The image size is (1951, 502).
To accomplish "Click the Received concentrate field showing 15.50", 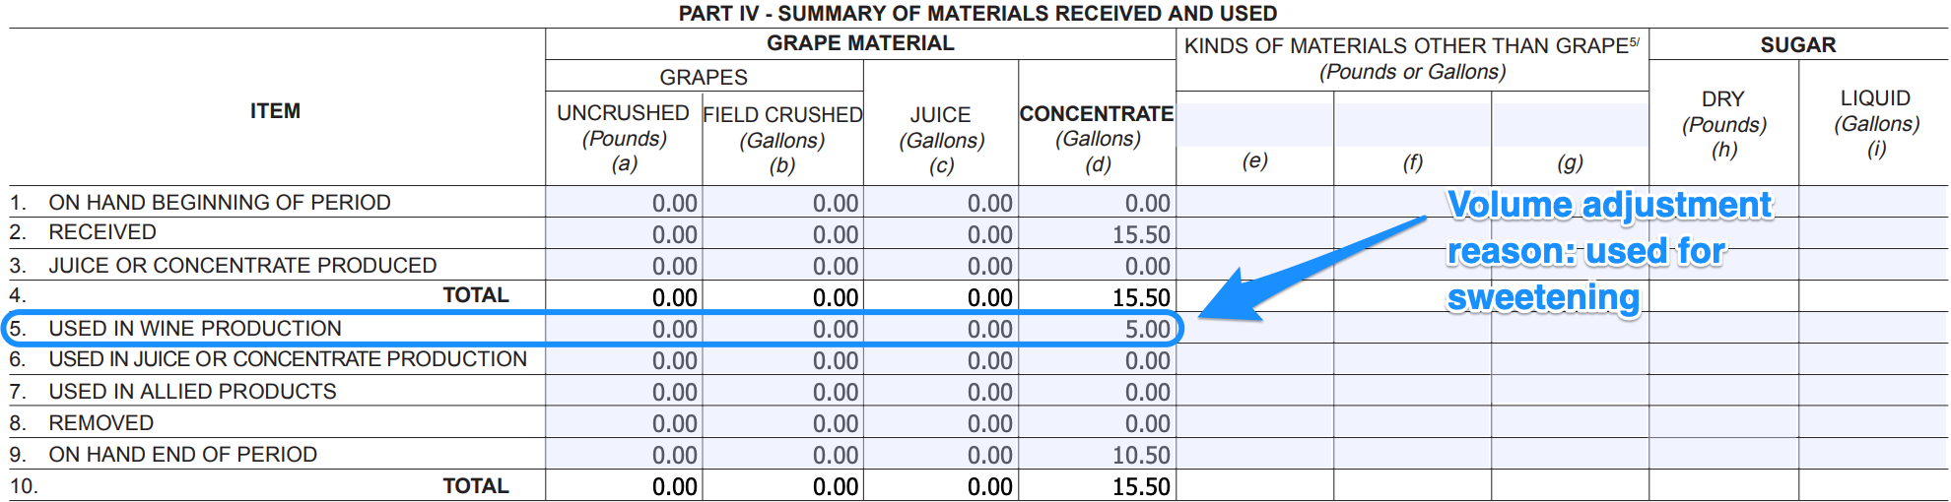I will [1098, 234].
